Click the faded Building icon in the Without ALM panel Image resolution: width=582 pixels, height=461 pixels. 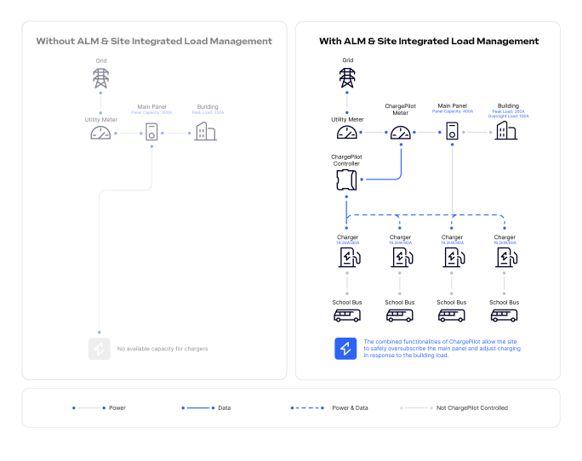[205, 131]
